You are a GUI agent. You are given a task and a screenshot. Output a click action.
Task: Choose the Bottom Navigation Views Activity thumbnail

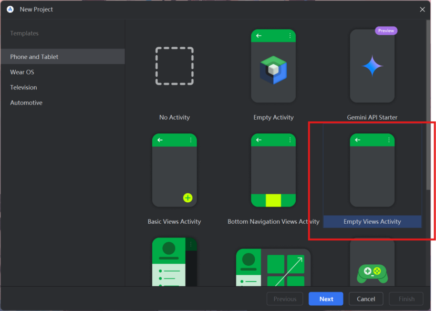pos(273,170)
